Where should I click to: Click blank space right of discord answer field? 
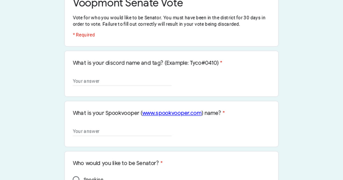(223, 81)
